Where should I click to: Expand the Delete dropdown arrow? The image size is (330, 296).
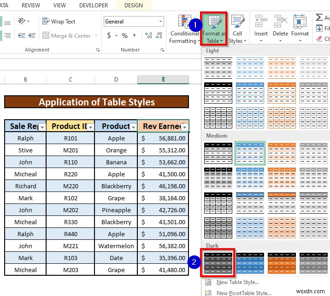tap(281, 41)
